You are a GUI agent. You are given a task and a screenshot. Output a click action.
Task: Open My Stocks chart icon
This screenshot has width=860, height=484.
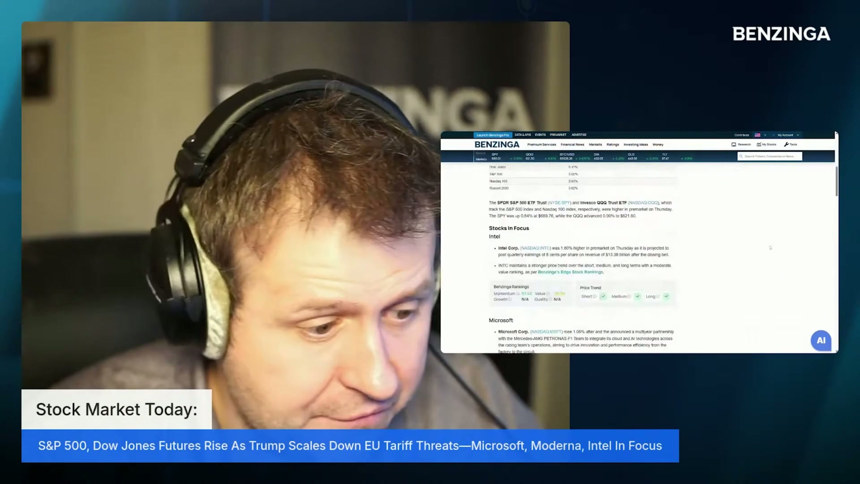click(x=759, y=145)
